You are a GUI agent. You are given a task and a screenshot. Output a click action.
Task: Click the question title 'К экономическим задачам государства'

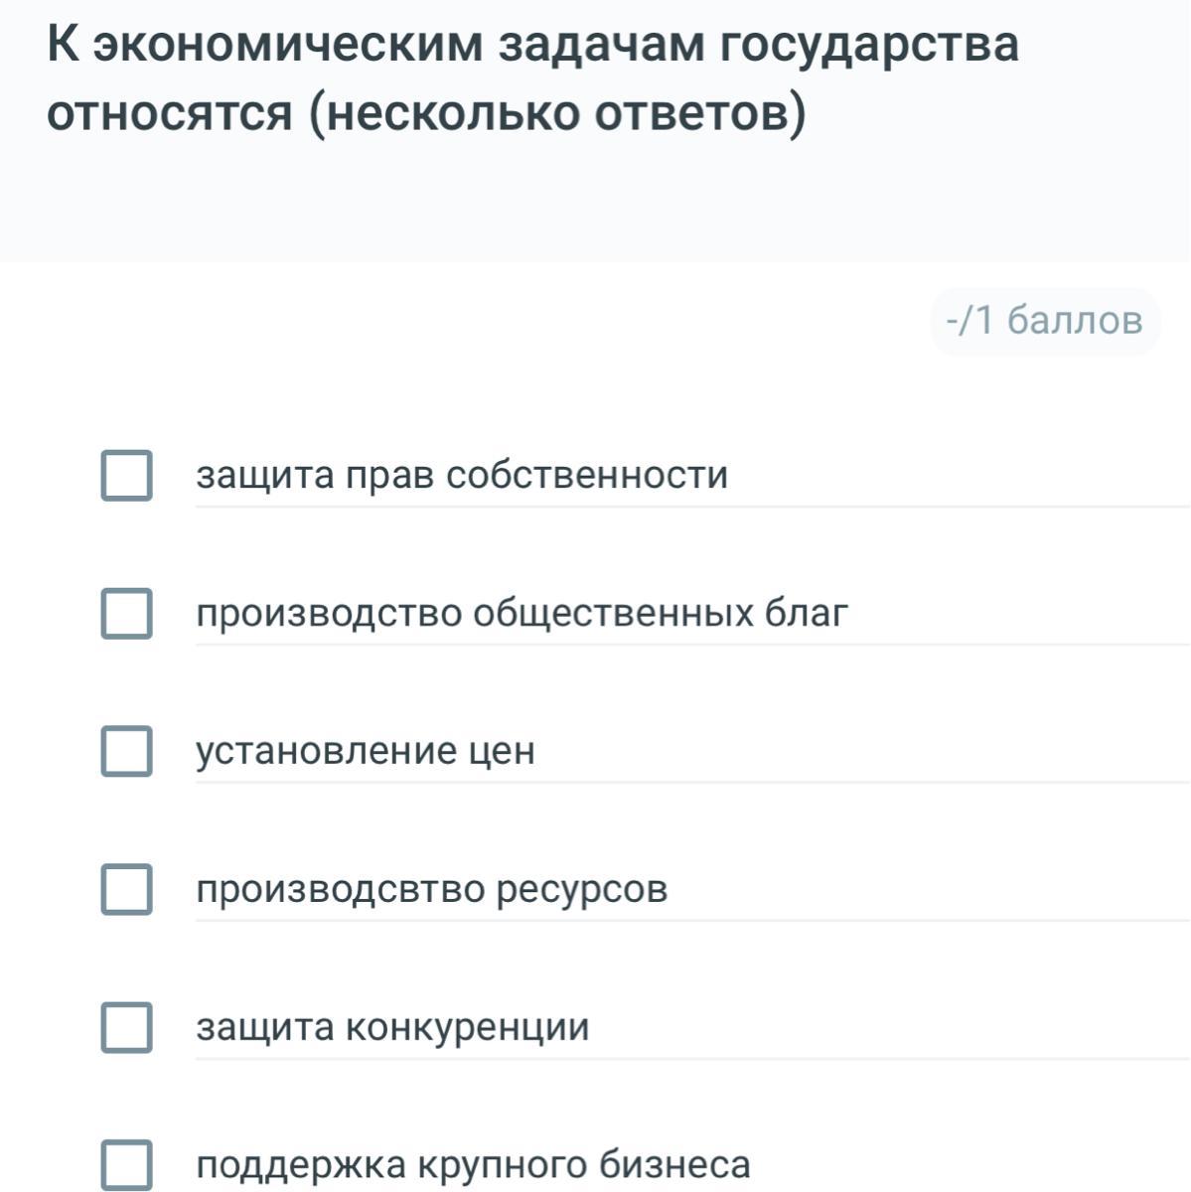click(532, 45)
